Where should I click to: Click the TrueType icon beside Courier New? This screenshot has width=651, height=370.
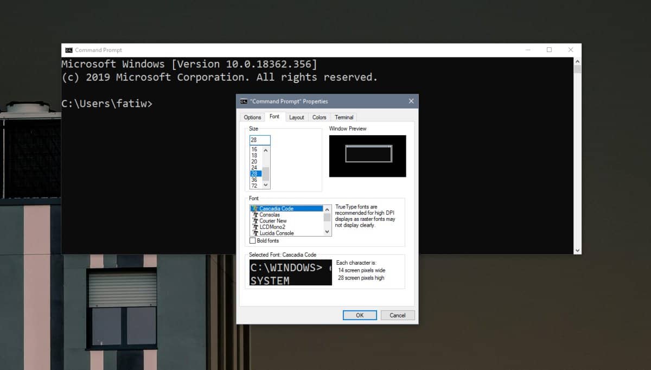(255, 221)
